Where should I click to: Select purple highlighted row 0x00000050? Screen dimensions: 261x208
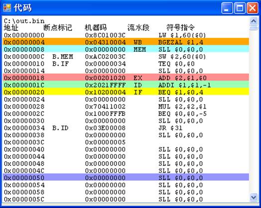[x=126, y=178]
